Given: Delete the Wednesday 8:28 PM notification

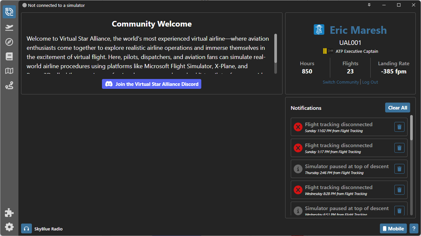Looking at the screenshot, I should click(399, 190).
